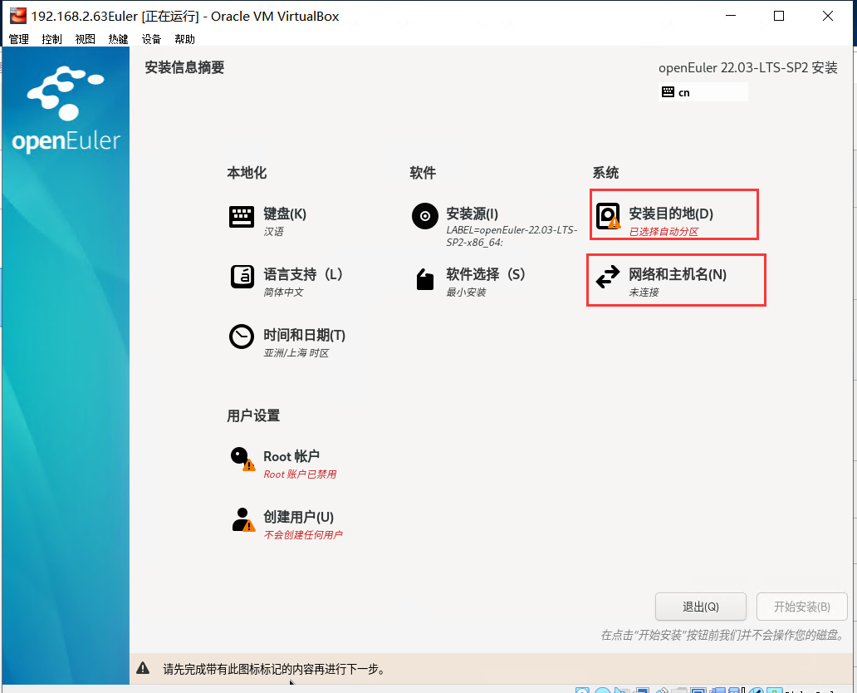Click the 简体中文 status text
Image resolution: width=857 pixels, height=693 pixels.
(284, 292)
